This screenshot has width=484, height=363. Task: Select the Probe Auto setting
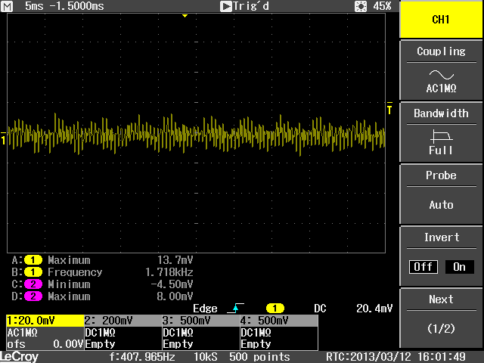pos(441,194)
